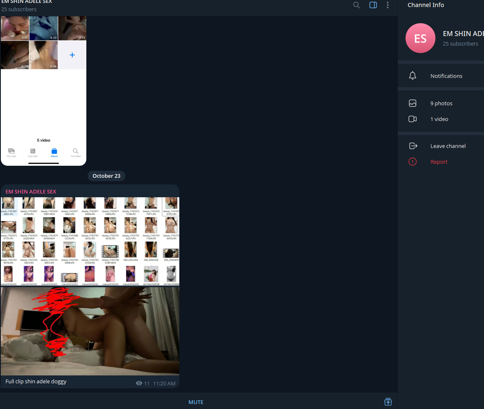This screenshot has height=409, width=484.
Task: Click the red report warning icon
Action: point(412,162)
